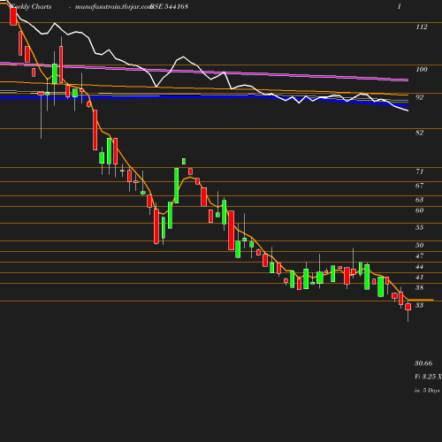The width and height of the screenshot is (442, 442).
Task: Click the 'BSE 544168' symbol label
Action: [x=169, y=6]
